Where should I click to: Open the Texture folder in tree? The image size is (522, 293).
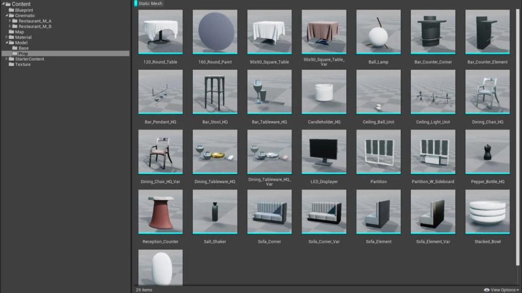pos(22,65)
